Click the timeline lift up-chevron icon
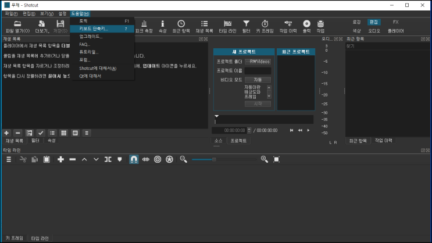The width and height of the screenshot is (432, 243). tap(84, 159)
